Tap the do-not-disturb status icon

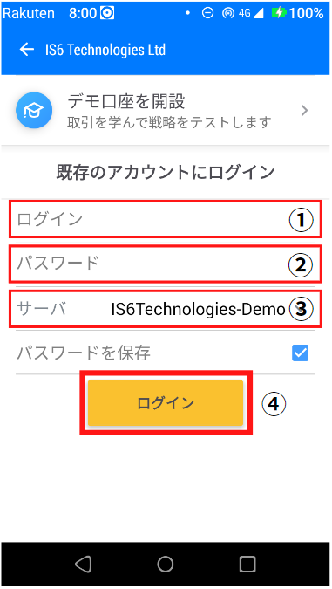207,13
